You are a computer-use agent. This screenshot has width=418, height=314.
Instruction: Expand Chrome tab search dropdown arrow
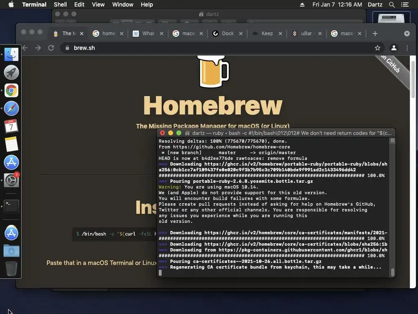pos(407,34)
